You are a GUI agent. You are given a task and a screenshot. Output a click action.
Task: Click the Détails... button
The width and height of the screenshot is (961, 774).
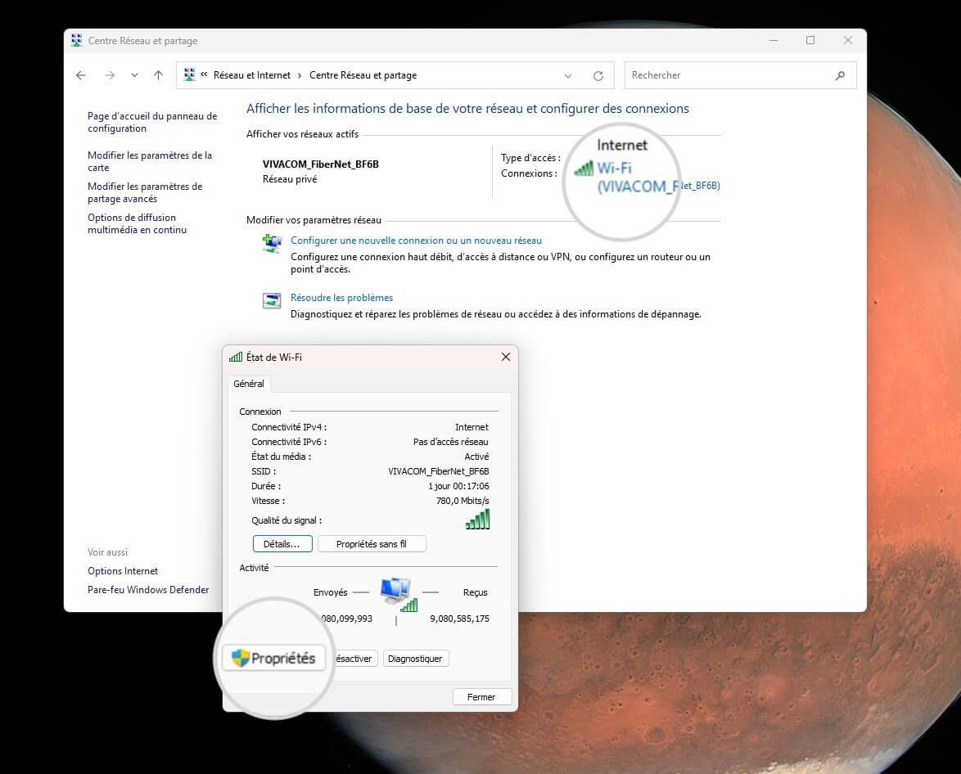(282, 544)
